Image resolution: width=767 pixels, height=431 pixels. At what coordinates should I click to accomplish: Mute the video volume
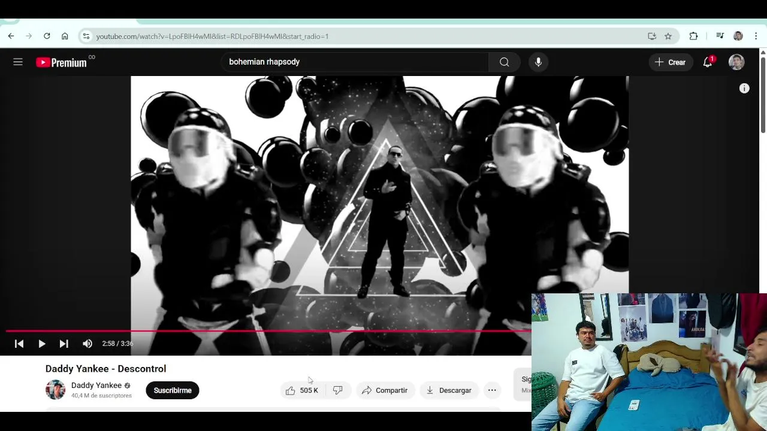(x=87, y=344)
